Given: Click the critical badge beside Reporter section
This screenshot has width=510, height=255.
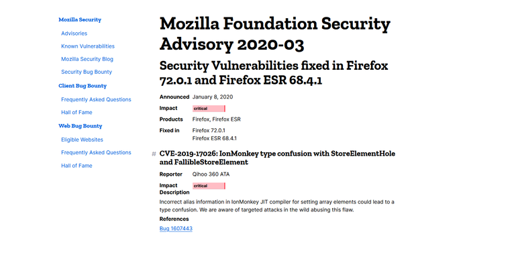Looking at the screenshot, I should 209,186.
